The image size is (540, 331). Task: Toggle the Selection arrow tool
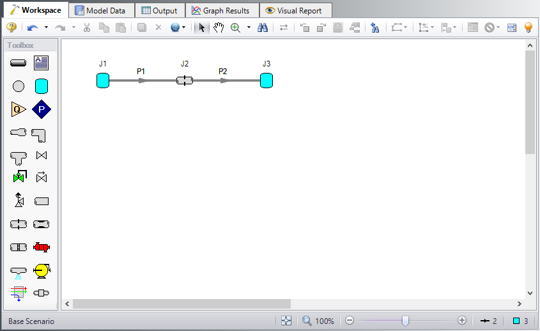(x=201, y=27)
